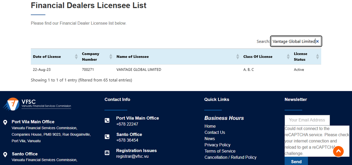The width and height of the screenshot is (352, 165).
Task: Clear the search field with X icon
Action: [x=317, y=41]
